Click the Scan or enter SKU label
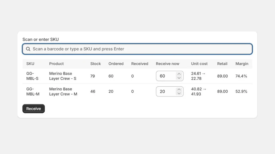The height and width of the screenshot is (154, 275). [41, 39]
